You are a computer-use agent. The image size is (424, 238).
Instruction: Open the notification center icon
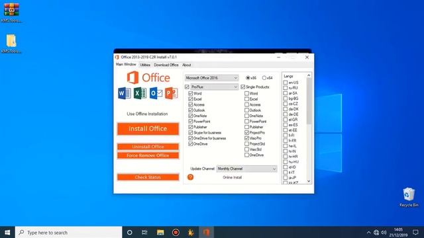(415, 232)
